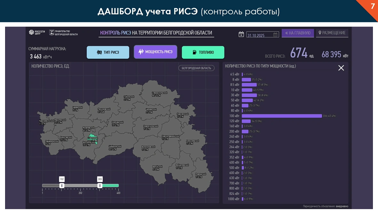Viewport: 378px width, 212px height.
Task: Close the power type chart panel
Action: (x=341, y=68)
